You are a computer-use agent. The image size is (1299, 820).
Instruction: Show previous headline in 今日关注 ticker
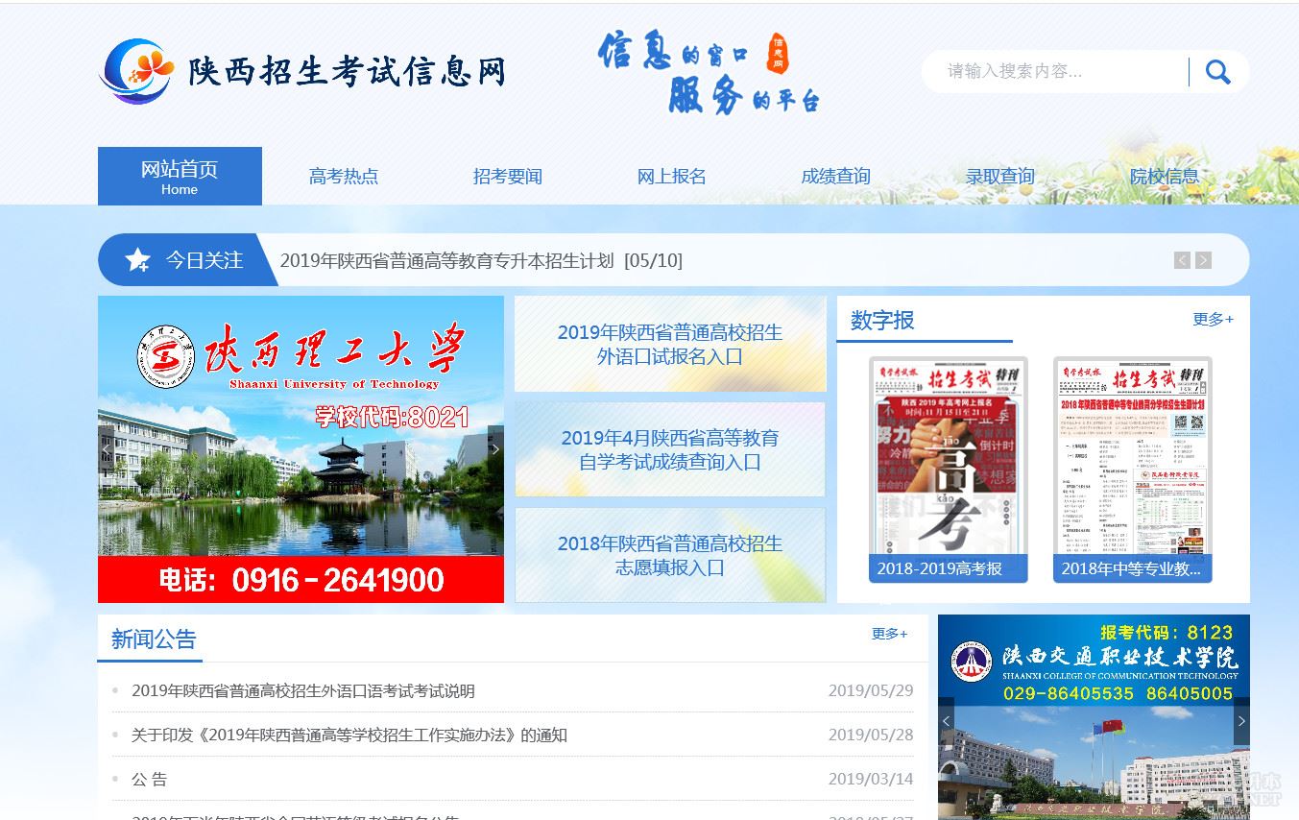click(x=1182, y=260)
